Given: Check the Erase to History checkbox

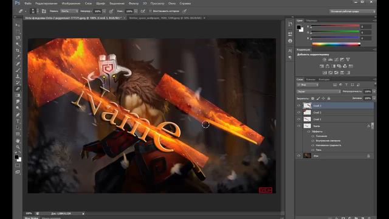Looking at the screenshot, I should 150,11.
